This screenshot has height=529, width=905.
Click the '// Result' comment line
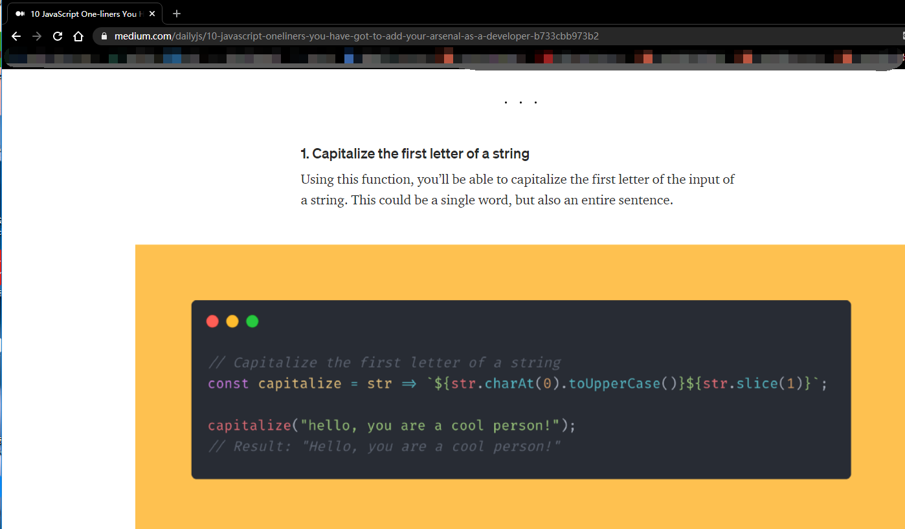tap(384, 446)
